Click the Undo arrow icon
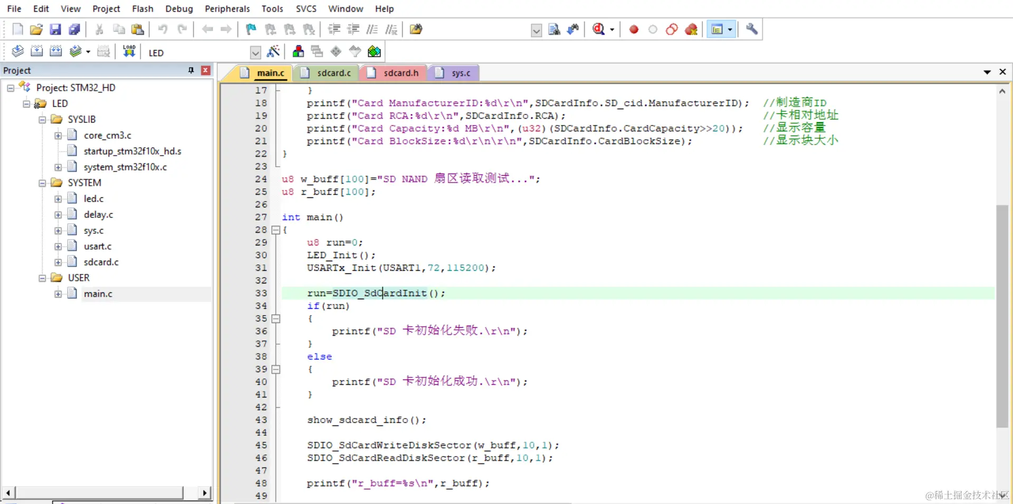The width and height of the screenshot is (1013, 504). (163, 30)
